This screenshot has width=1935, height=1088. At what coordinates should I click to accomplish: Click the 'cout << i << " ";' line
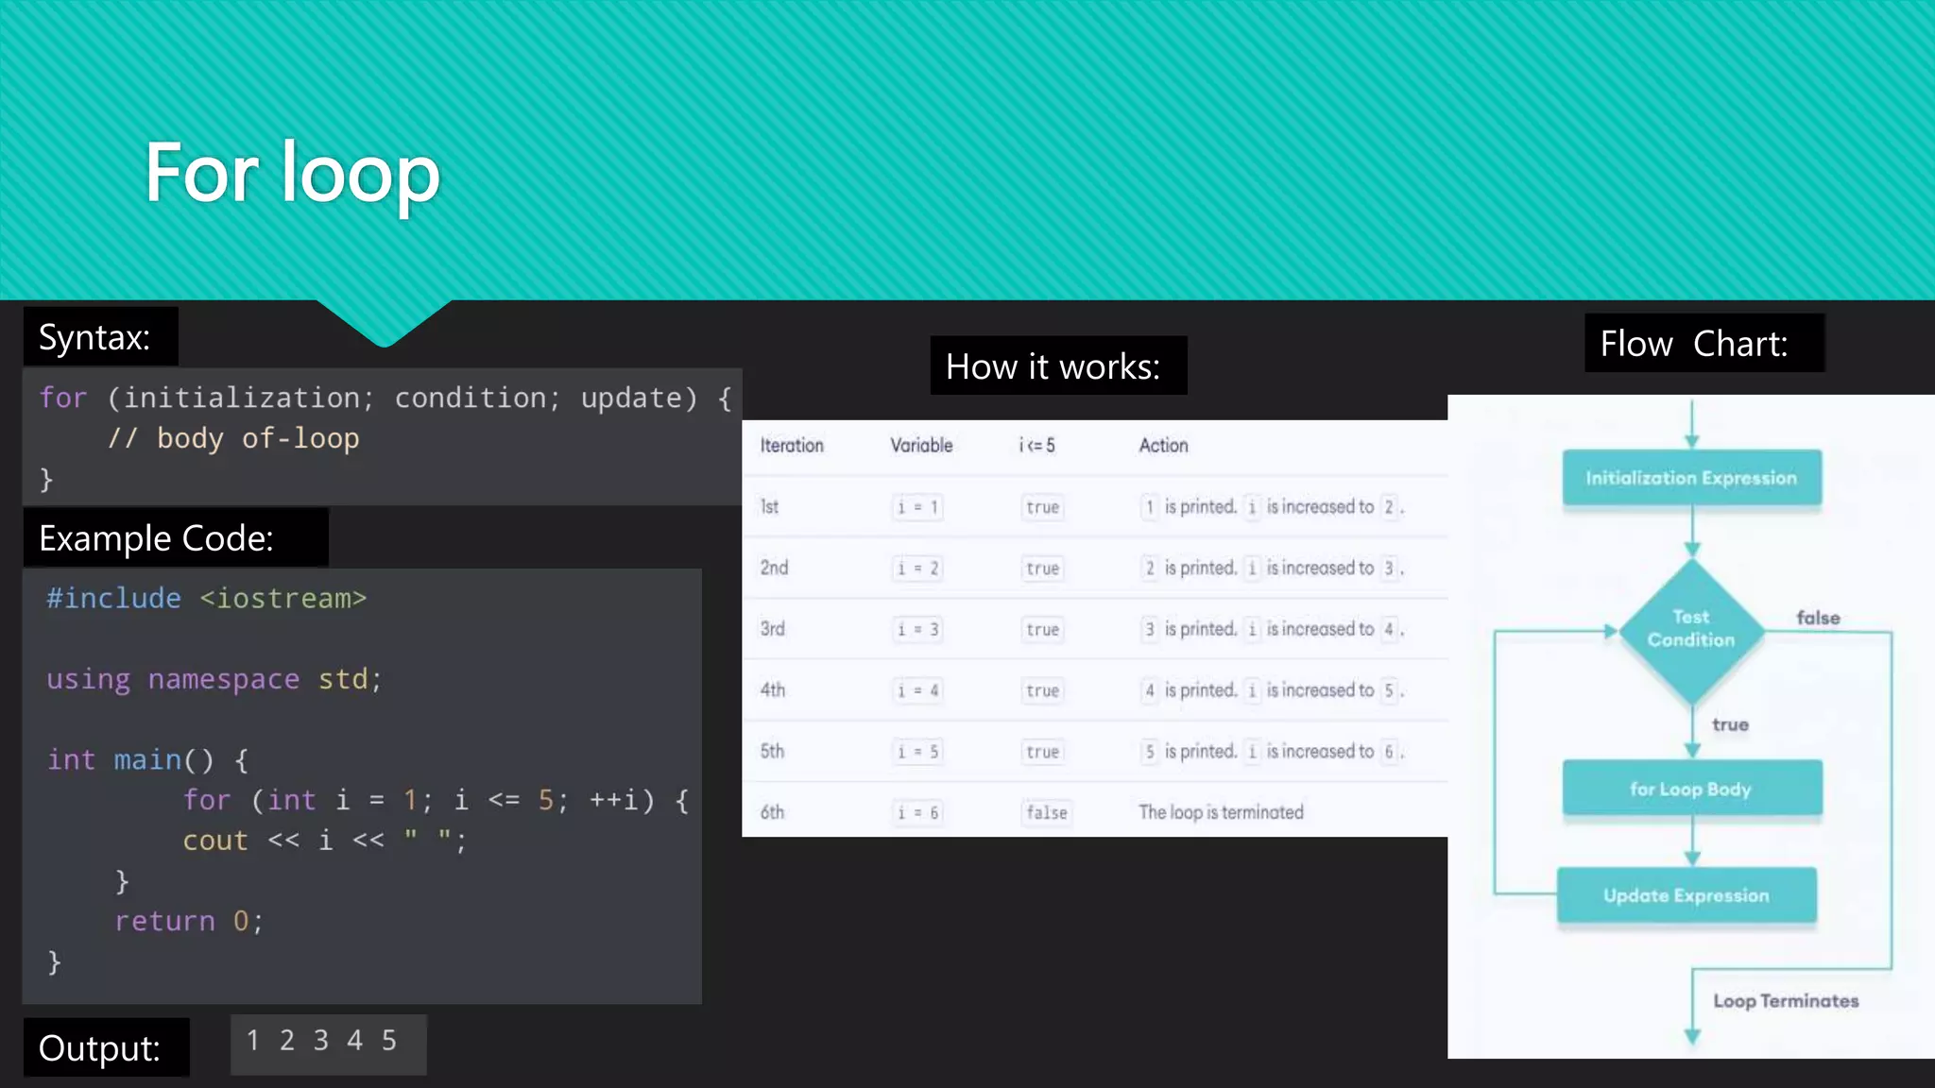point(325,841)
